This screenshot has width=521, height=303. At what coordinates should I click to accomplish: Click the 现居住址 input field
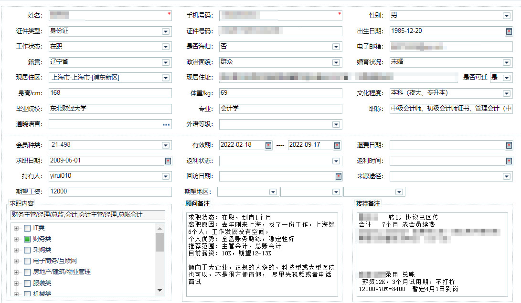point(339,78)
